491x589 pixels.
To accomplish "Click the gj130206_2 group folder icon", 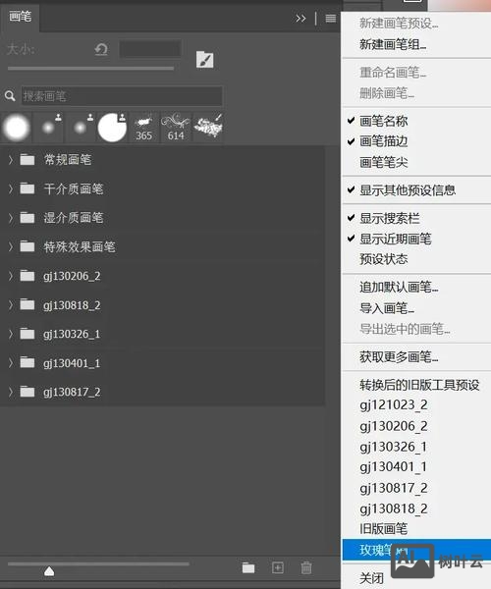I will coord(27,276).
